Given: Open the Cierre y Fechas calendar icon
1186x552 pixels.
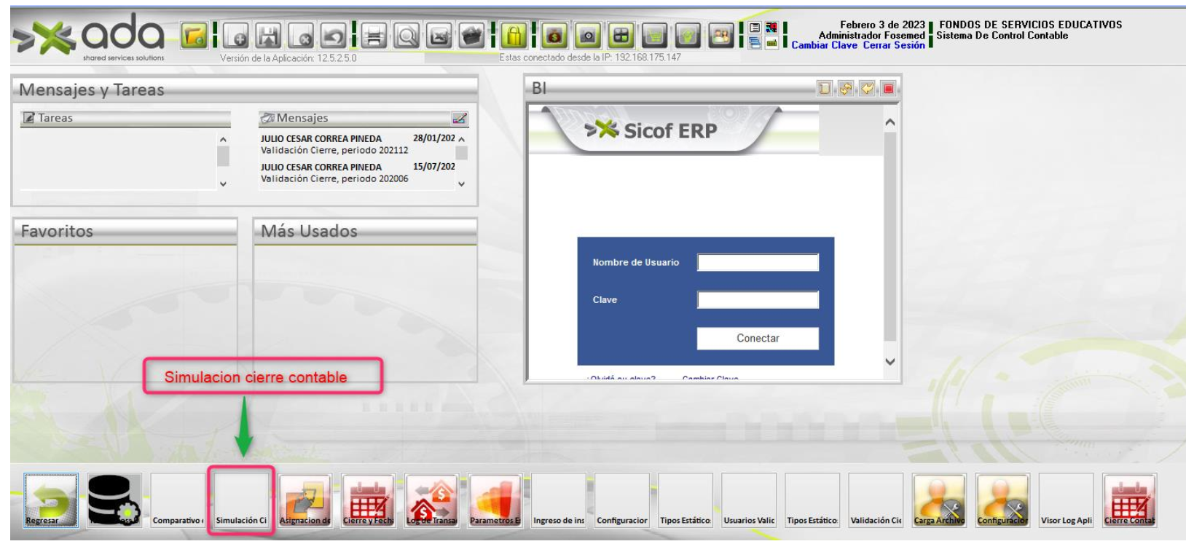Looking at the screenshot, I should point(368,500).
